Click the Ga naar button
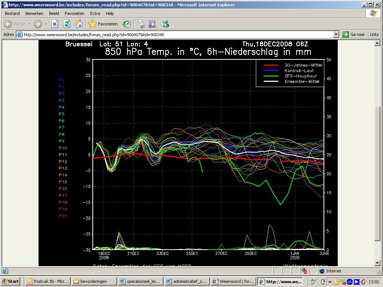 353,34
